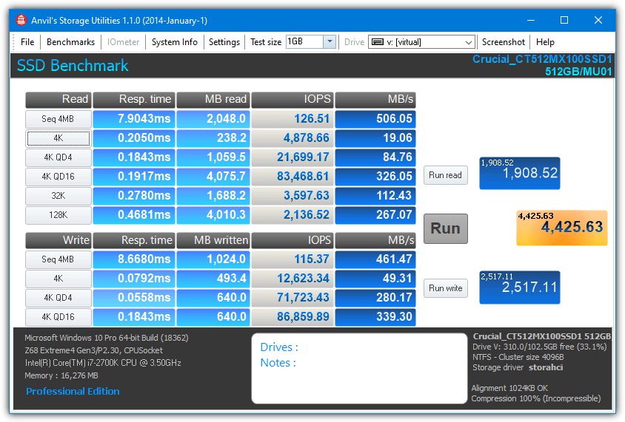Open the System Info menu

tap(174, 42)
